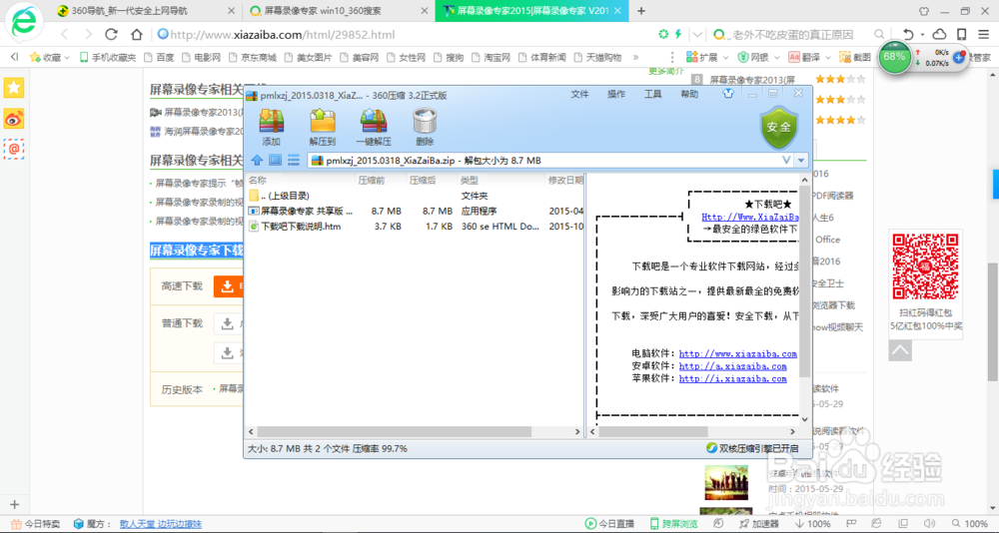Select the 下载吧下载说明.htm file
The height and width of the screenshot is (533, 999).
[x=416, y=226]
